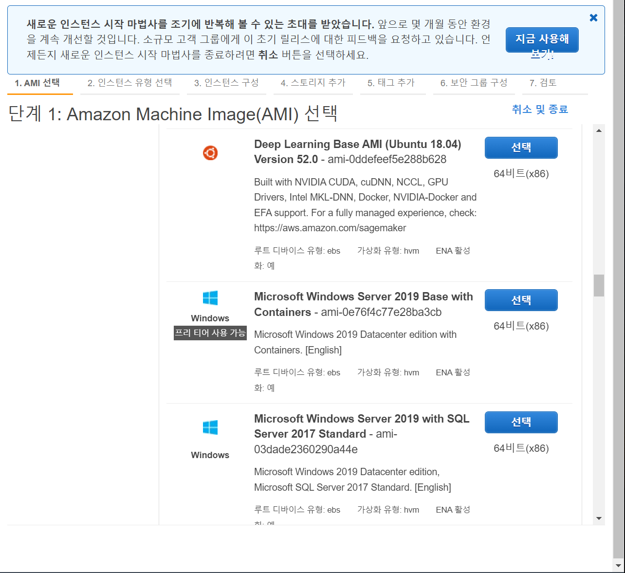
Task: Click the AMI list scroll up arrow
Action: point(599,130)
